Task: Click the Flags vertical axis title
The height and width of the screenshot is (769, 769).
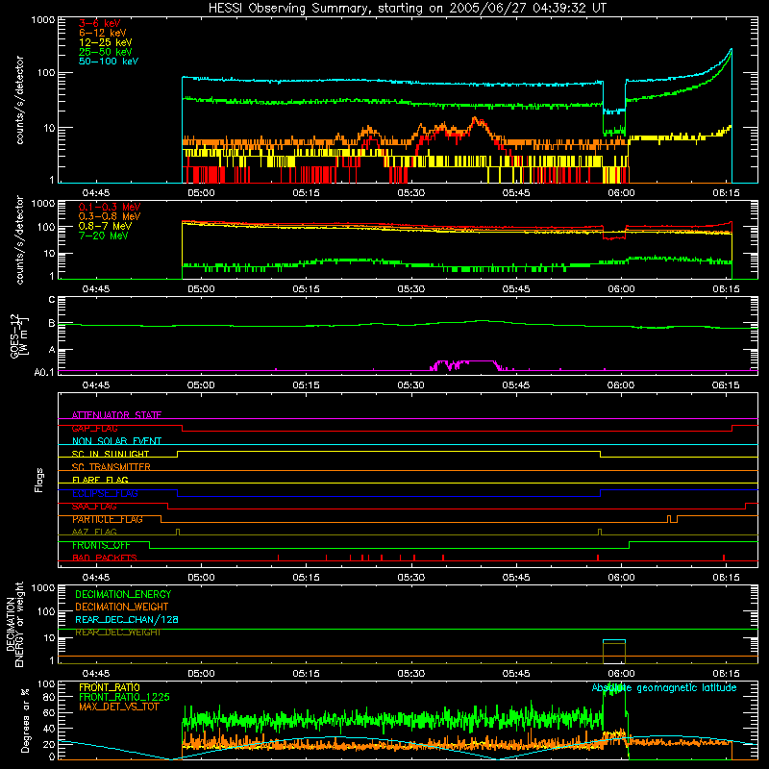Action: coord(39,480)
